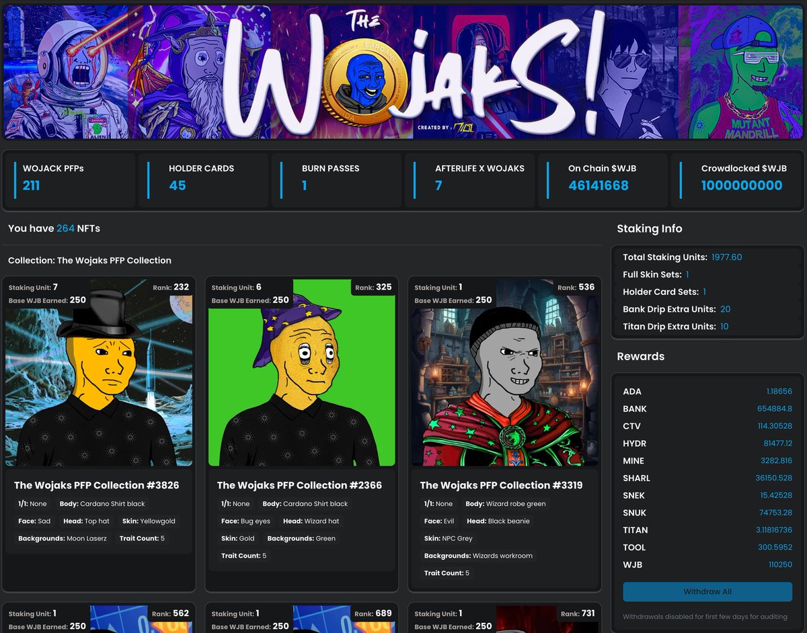Click the SNUK reward amount 74753.28
Screen dimensions: 807x633
[x=775, y=513]
